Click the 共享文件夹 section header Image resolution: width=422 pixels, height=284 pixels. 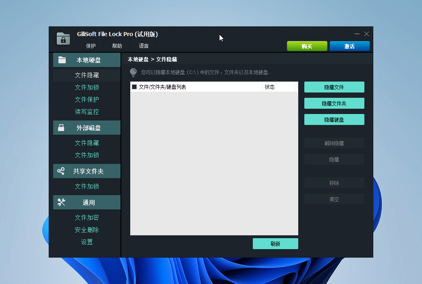tap(87, 171)
